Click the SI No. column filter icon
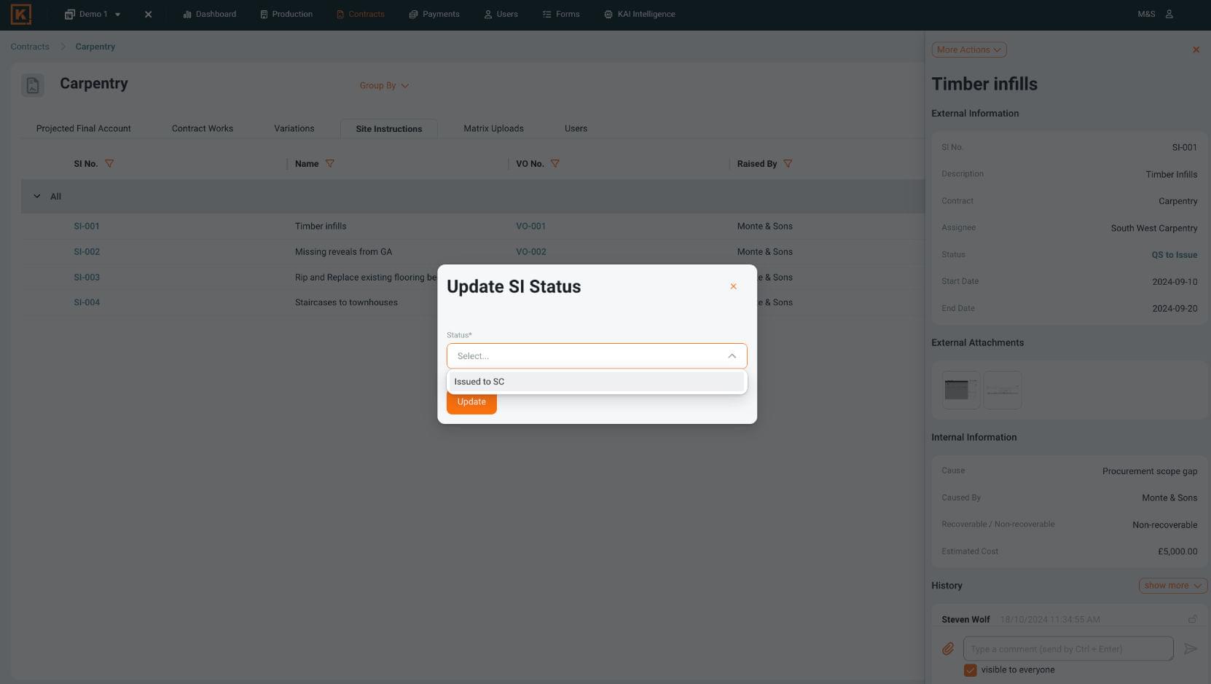The height and width of the screenshot is (684, 1211). (109, 164)
